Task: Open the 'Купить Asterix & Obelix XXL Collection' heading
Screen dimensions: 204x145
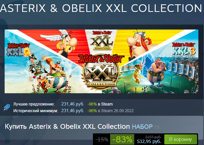Action: (x=67, y=126)
